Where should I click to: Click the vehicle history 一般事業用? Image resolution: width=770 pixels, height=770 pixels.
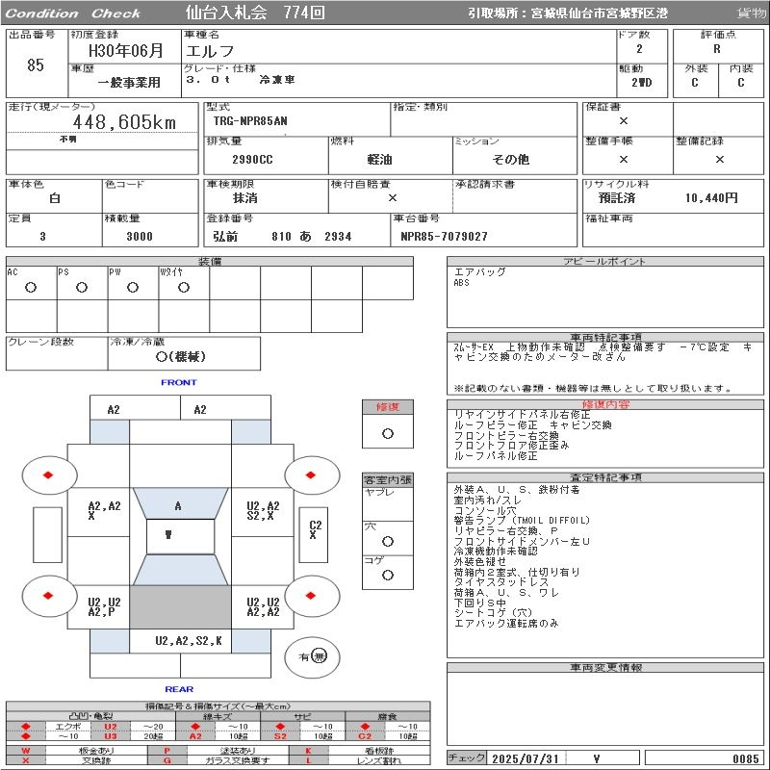click(x=129, y=82)
